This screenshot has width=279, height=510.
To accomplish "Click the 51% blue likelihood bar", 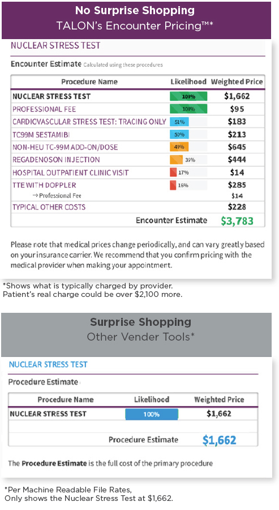I will point(179,122).
